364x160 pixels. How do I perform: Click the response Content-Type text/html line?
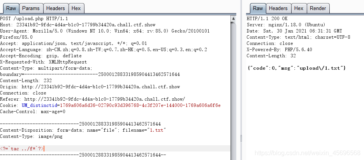click(x=298, y=37)
